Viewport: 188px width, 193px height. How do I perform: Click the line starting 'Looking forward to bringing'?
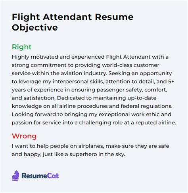click(92, 115)
